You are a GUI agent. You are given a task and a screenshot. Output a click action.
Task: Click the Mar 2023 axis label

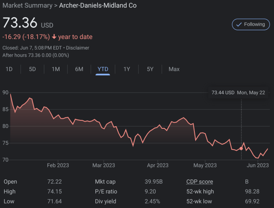coord(103,165)
